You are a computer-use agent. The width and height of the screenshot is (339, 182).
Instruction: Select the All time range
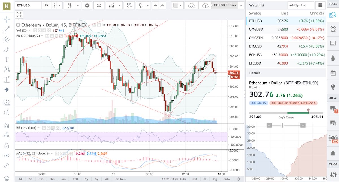pyautogui.click(x=107, y=179)
